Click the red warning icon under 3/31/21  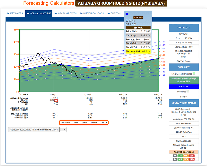tap(56, 100)
